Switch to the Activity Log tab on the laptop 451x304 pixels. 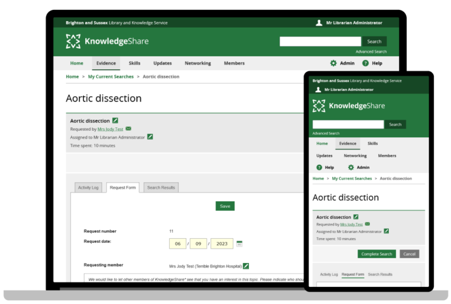(88, 188)
